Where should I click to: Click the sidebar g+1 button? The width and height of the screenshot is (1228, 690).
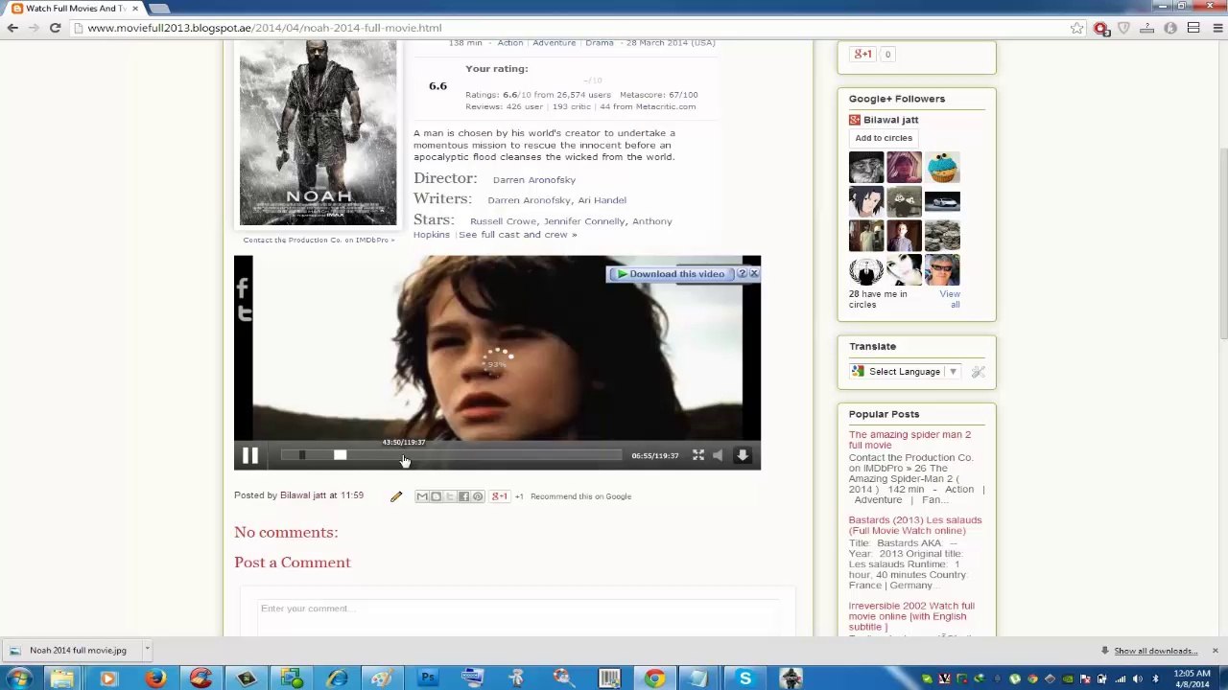click(x=863, y=55)
